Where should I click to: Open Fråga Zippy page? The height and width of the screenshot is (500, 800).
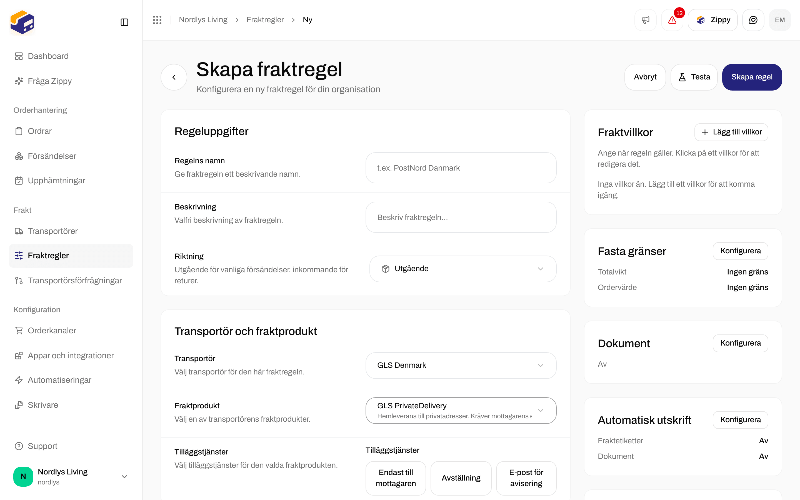coord(71,81)
